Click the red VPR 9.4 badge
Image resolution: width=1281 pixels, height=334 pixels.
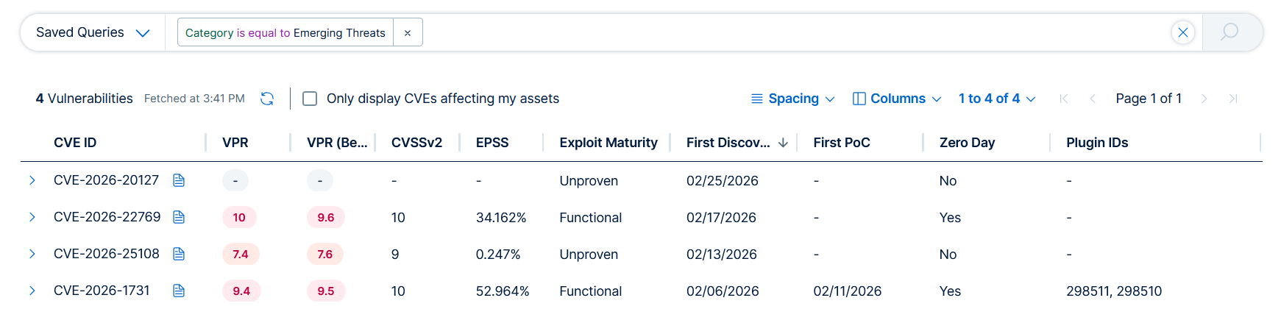coord(241,291)
